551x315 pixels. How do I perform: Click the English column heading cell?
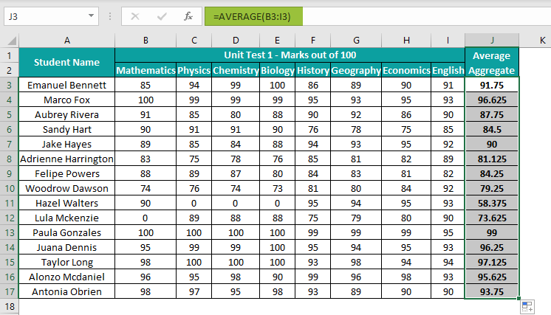[x=448, y=70]
